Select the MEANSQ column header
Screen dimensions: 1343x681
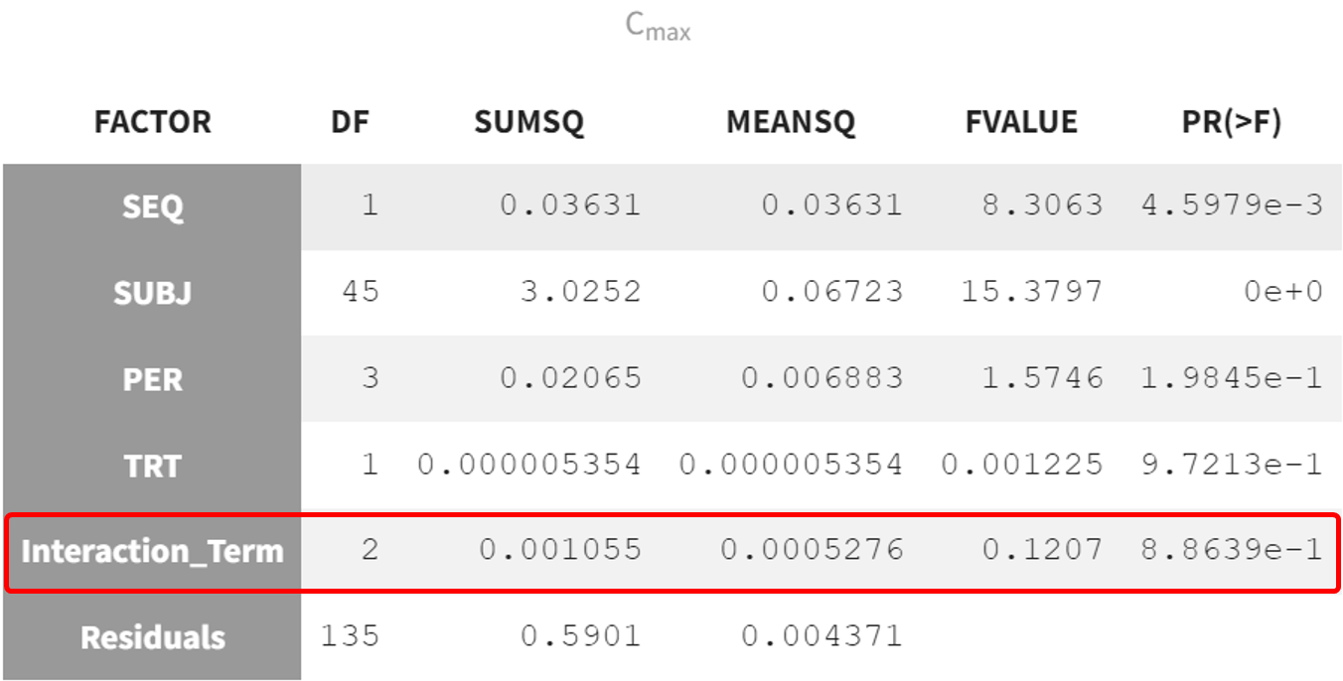[791, 122]
